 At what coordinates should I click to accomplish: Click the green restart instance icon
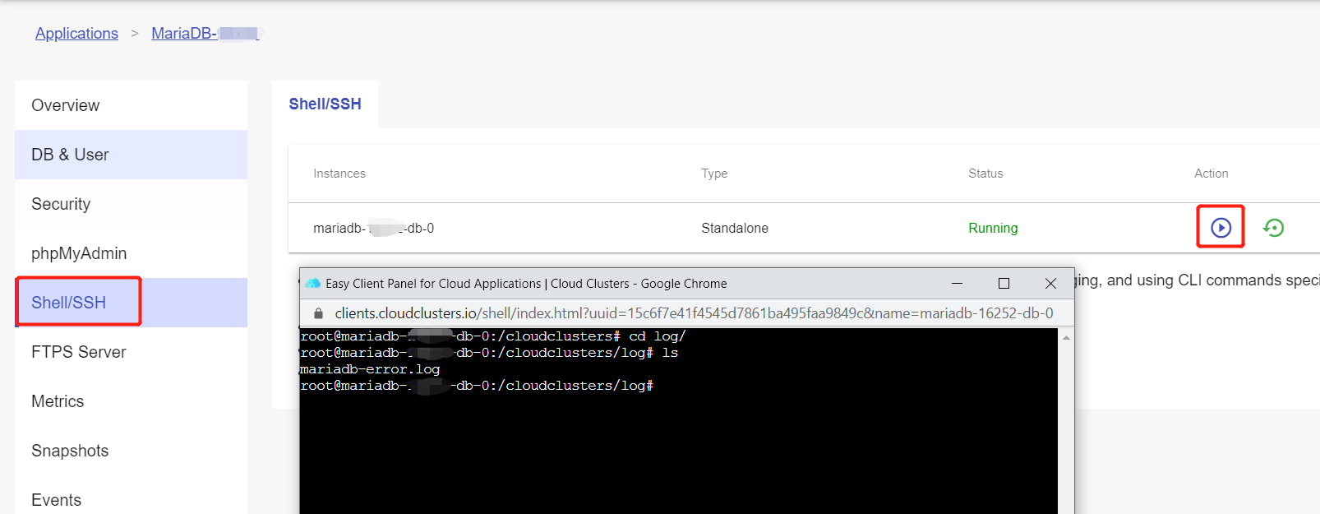coord(1273,228)
